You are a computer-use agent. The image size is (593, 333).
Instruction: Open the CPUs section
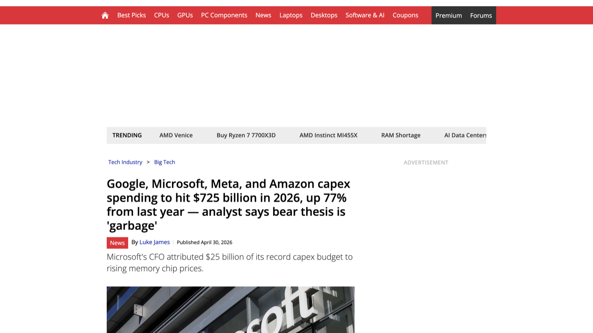pyautogui.click(x=161, y=15)
